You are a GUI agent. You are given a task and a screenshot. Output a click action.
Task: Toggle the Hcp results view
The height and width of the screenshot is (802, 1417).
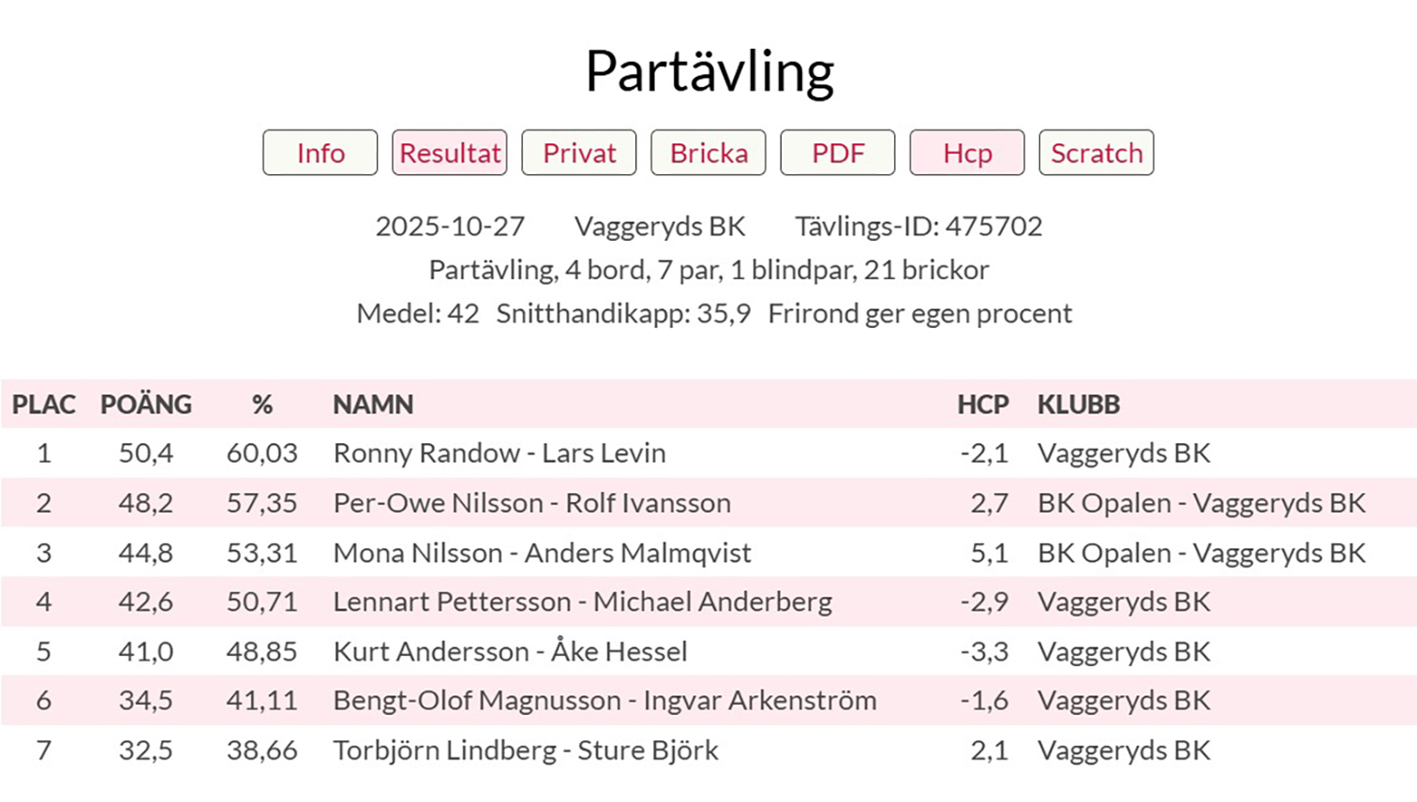tap(967, 153)
